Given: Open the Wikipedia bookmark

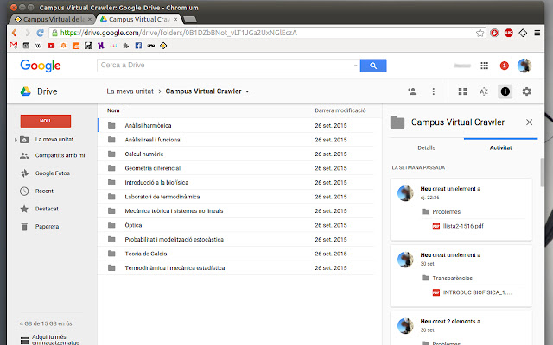Looking at the screenshot, I should point(38,46).
